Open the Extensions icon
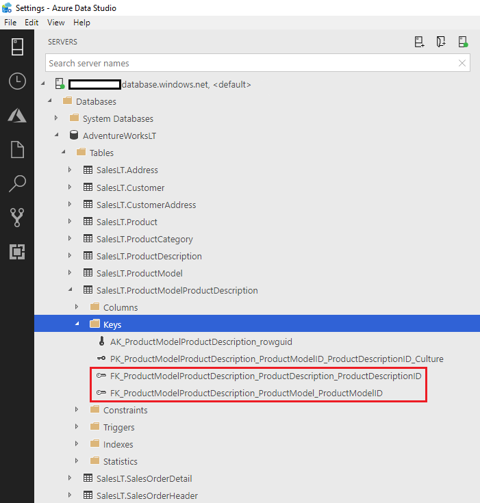Screen dimensions: 480x503 tap(17, 252)
